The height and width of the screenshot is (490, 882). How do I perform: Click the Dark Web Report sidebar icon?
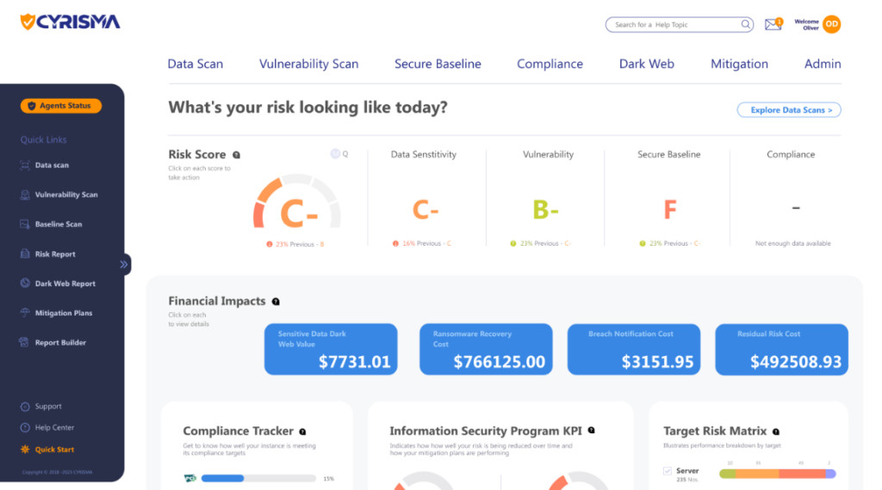click(25, 284)
